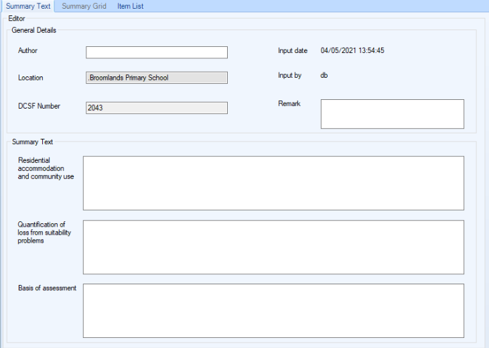The width and height of the screenshot is (489, 348).
Task: Click inside the Basis of assessment text area
Action: click(273, 310)
